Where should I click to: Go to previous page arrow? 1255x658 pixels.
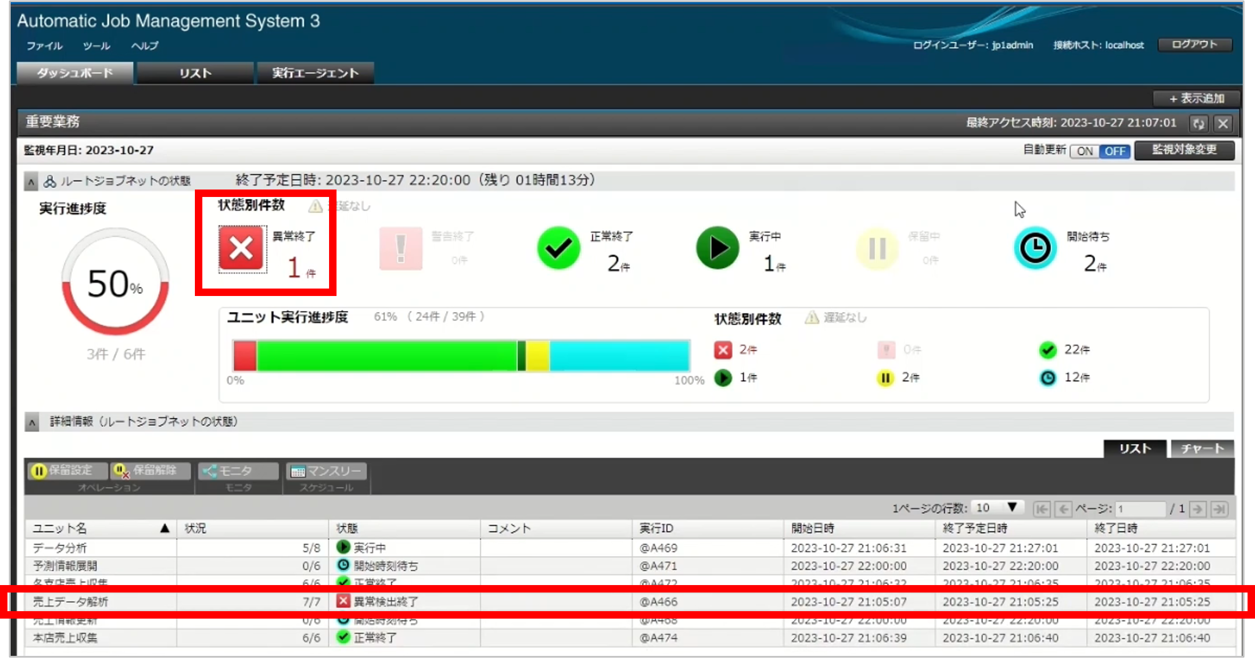click(1063, 509)
